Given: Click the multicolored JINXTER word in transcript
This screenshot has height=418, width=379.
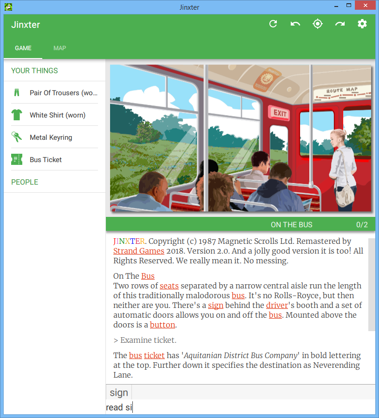Looking at the screenshot, I should [x=129, y=241].
